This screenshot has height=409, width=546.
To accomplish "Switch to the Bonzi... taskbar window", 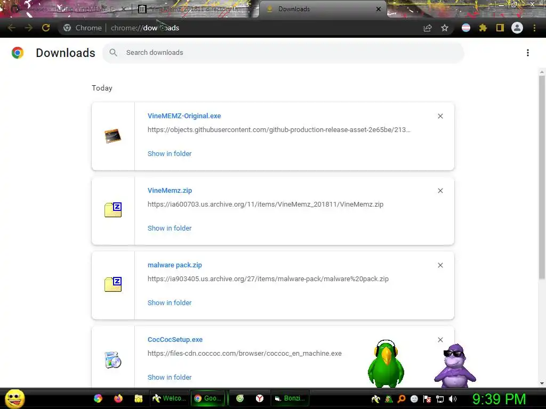I will [x=290, y=398].
